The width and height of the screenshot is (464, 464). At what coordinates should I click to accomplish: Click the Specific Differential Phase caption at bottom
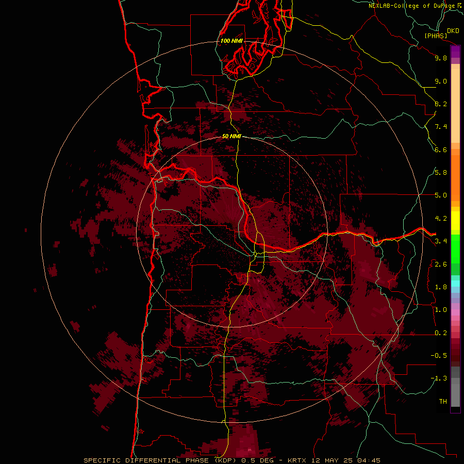pos(231,460)
